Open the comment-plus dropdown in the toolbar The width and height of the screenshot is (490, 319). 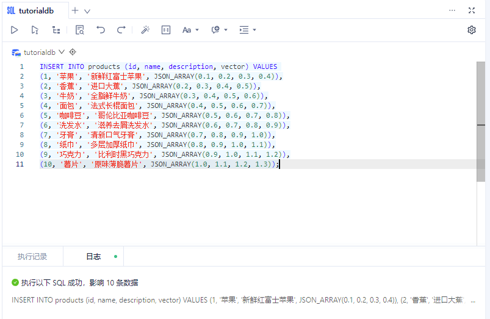click(220, 30)
